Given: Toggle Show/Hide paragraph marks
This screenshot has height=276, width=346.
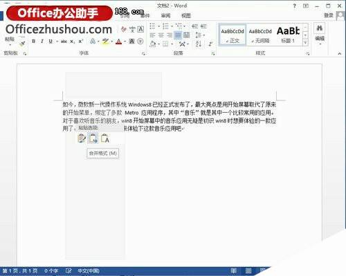Looking at the screenshot, I should 210,44.
